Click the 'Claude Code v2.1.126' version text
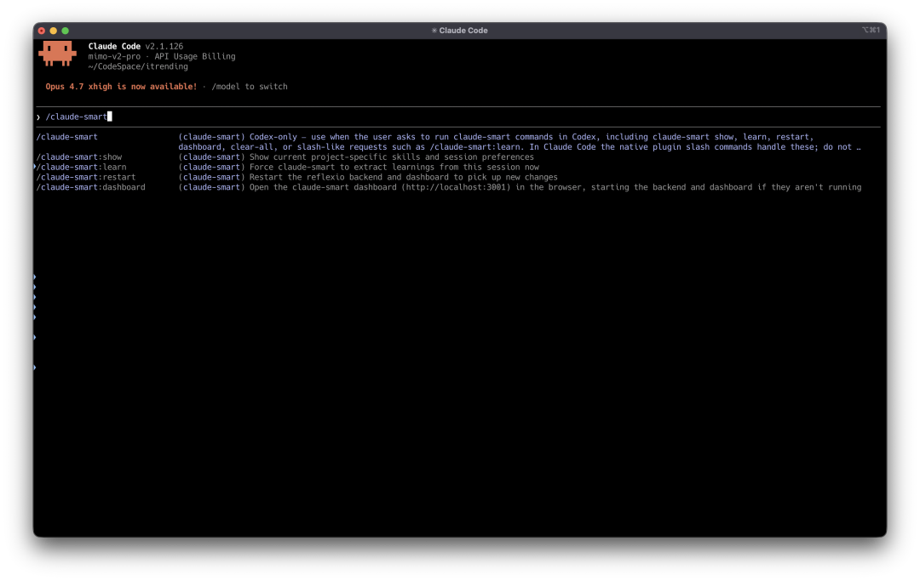This screenshot has width=920, height=581. click(135, 46)
